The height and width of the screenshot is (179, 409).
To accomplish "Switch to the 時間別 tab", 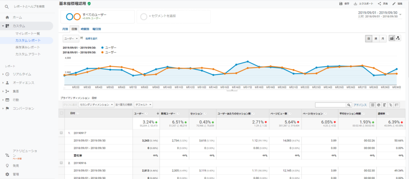I will [x=85, y=29].
